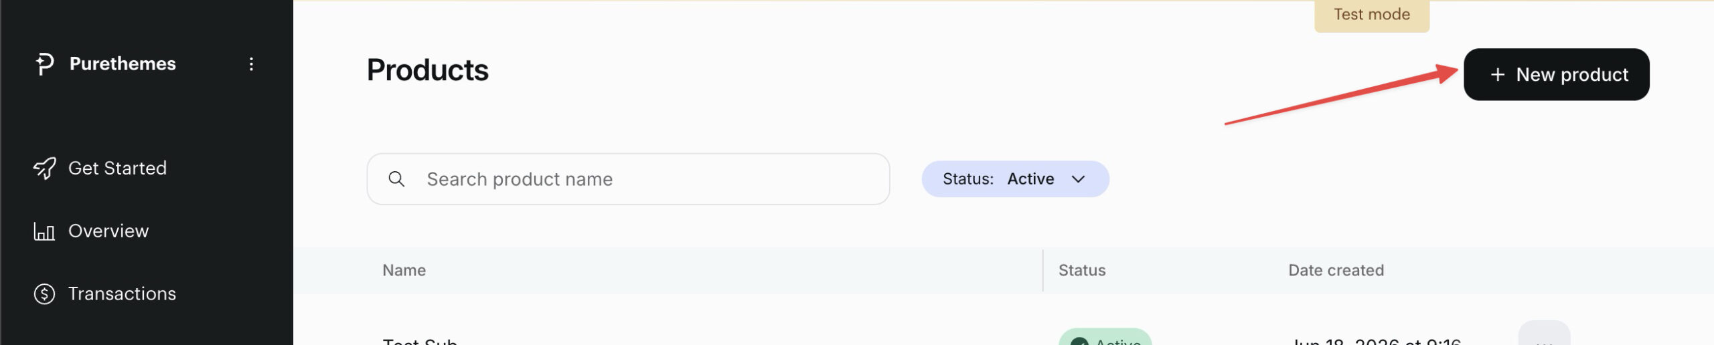1714x345 pixels.
Task: Click the Transactions dollar icon
Action: point(44,294)
